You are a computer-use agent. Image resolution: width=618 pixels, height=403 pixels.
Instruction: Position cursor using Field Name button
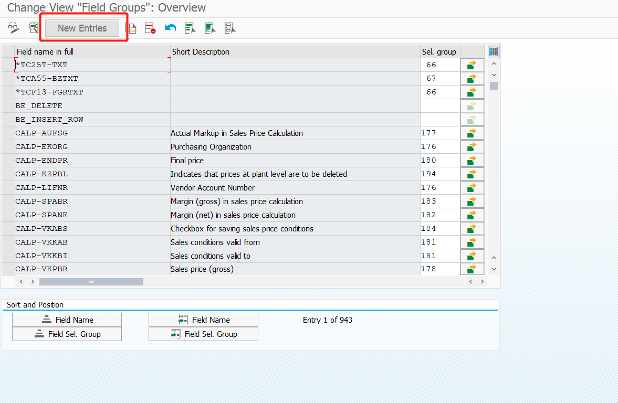tap(203, 319)
